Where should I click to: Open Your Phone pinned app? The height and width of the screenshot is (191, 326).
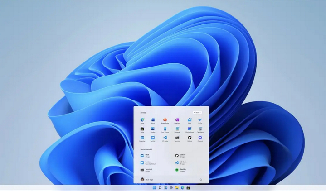(165, 130)
